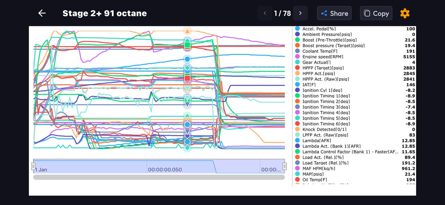This screenshot has width=445, height=205.
Task: Click the Knock Detected[0/1] color dot
Action: 297,129
